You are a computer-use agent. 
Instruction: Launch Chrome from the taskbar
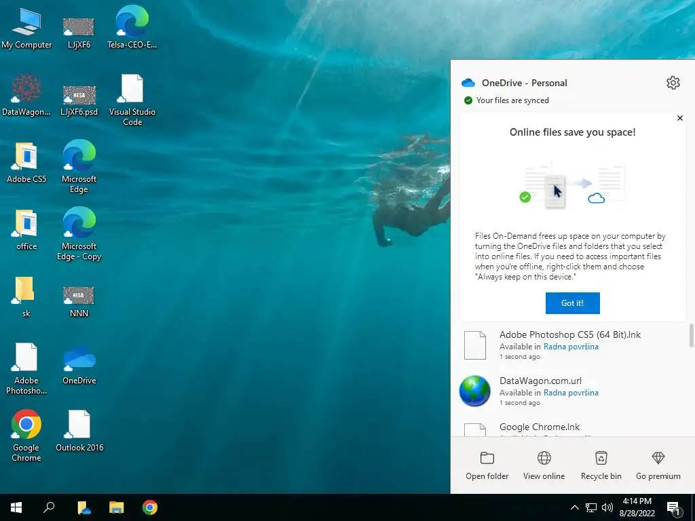150,507
